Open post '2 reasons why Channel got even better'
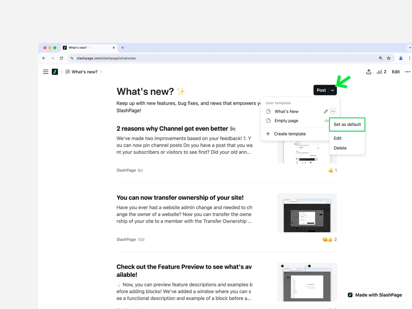This screenshot has width=412, height=309. click(172, 128)
